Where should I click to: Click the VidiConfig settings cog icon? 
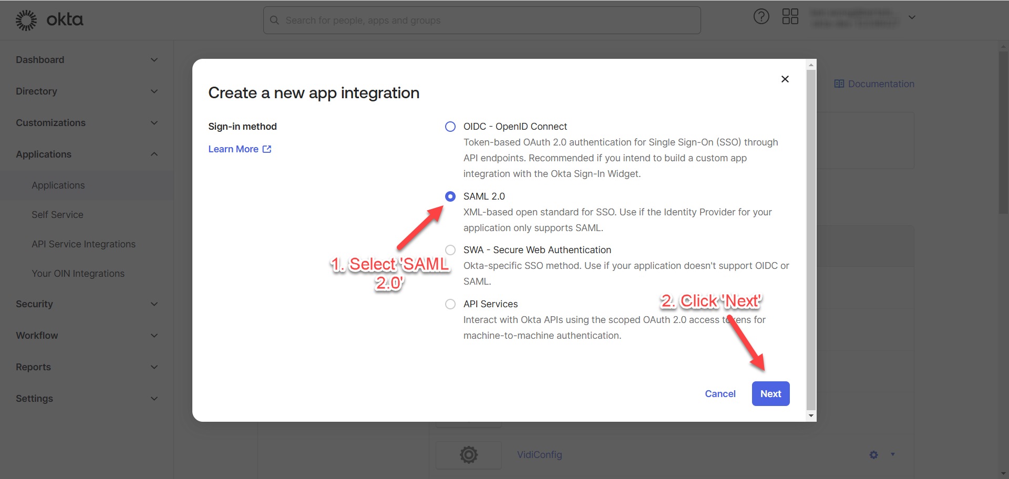tap(873, 455)
